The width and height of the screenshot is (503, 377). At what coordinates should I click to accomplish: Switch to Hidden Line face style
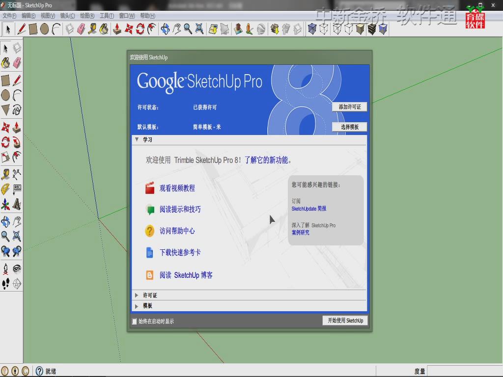pos(349,29)
